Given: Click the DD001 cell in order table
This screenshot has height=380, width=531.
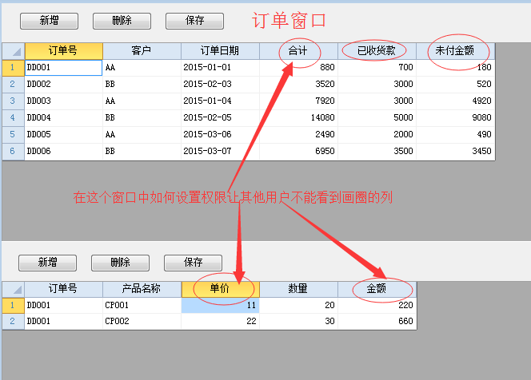Looking at the screenshot, I should [64, 68].
